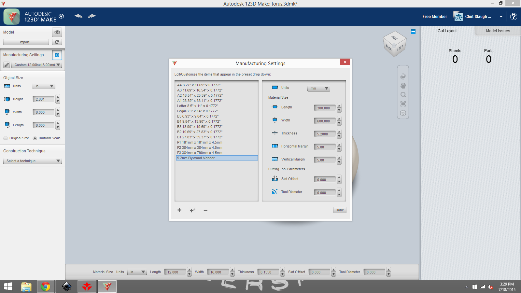Open Chrome from taskbar
The width and height of the screenshot is (521, 293).
click(x=46, y=286)
